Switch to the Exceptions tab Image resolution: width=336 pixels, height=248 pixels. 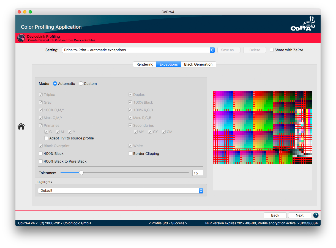[169, 64]
